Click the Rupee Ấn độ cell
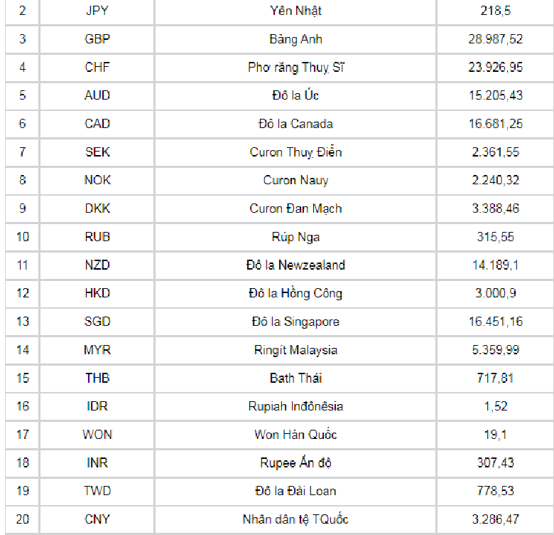Screen dimensions: 554x535 click(296, 463)
